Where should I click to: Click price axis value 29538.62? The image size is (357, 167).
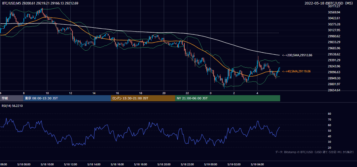[334, 54]
